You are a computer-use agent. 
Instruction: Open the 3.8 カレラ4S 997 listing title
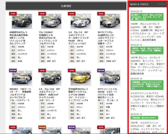(x=50, y=94)
